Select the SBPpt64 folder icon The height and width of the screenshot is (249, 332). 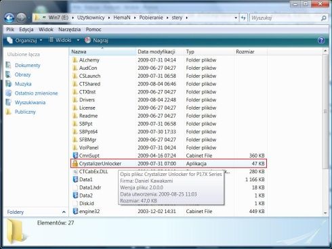(75, 132)
